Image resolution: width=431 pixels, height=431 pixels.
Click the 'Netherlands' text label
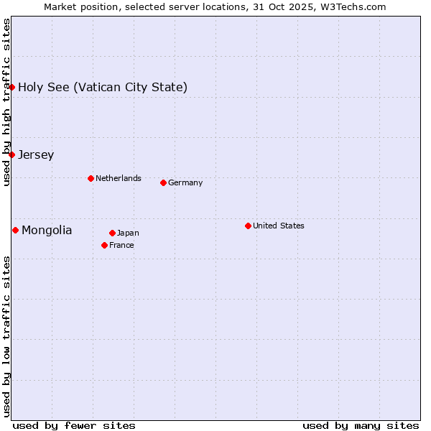(119, 178)
